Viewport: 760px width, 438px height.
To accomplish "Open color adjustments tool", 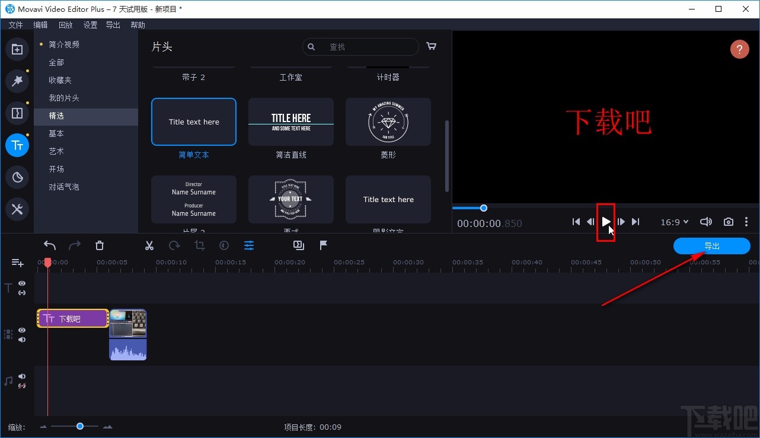I will tap(224, 245).
